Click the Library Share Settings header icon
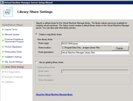133x101 pixels. [8, 12]
